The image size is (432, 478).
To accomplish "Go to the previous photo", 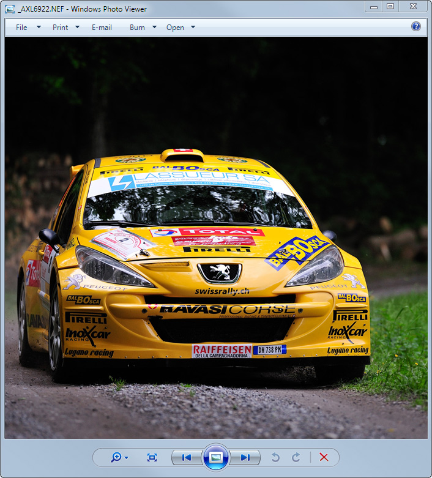I will [x=187, y=458].
